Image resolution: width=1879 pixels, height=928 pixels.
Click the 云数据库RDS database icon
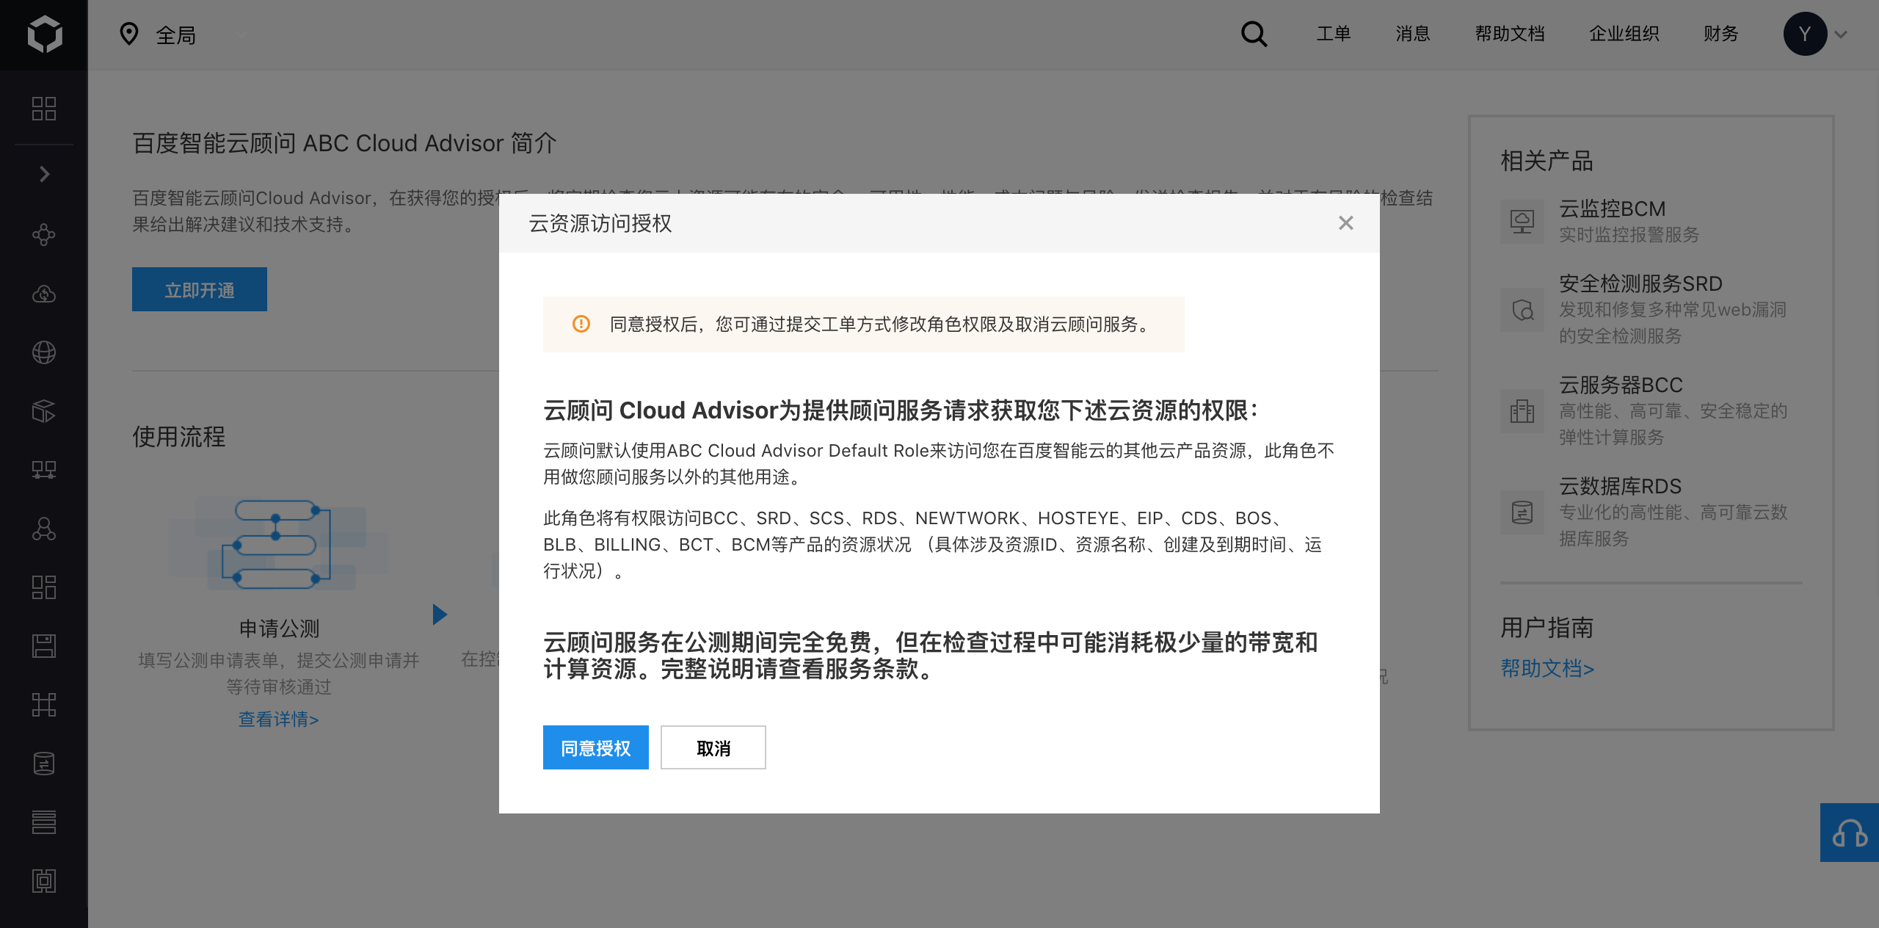(1522, 512)
